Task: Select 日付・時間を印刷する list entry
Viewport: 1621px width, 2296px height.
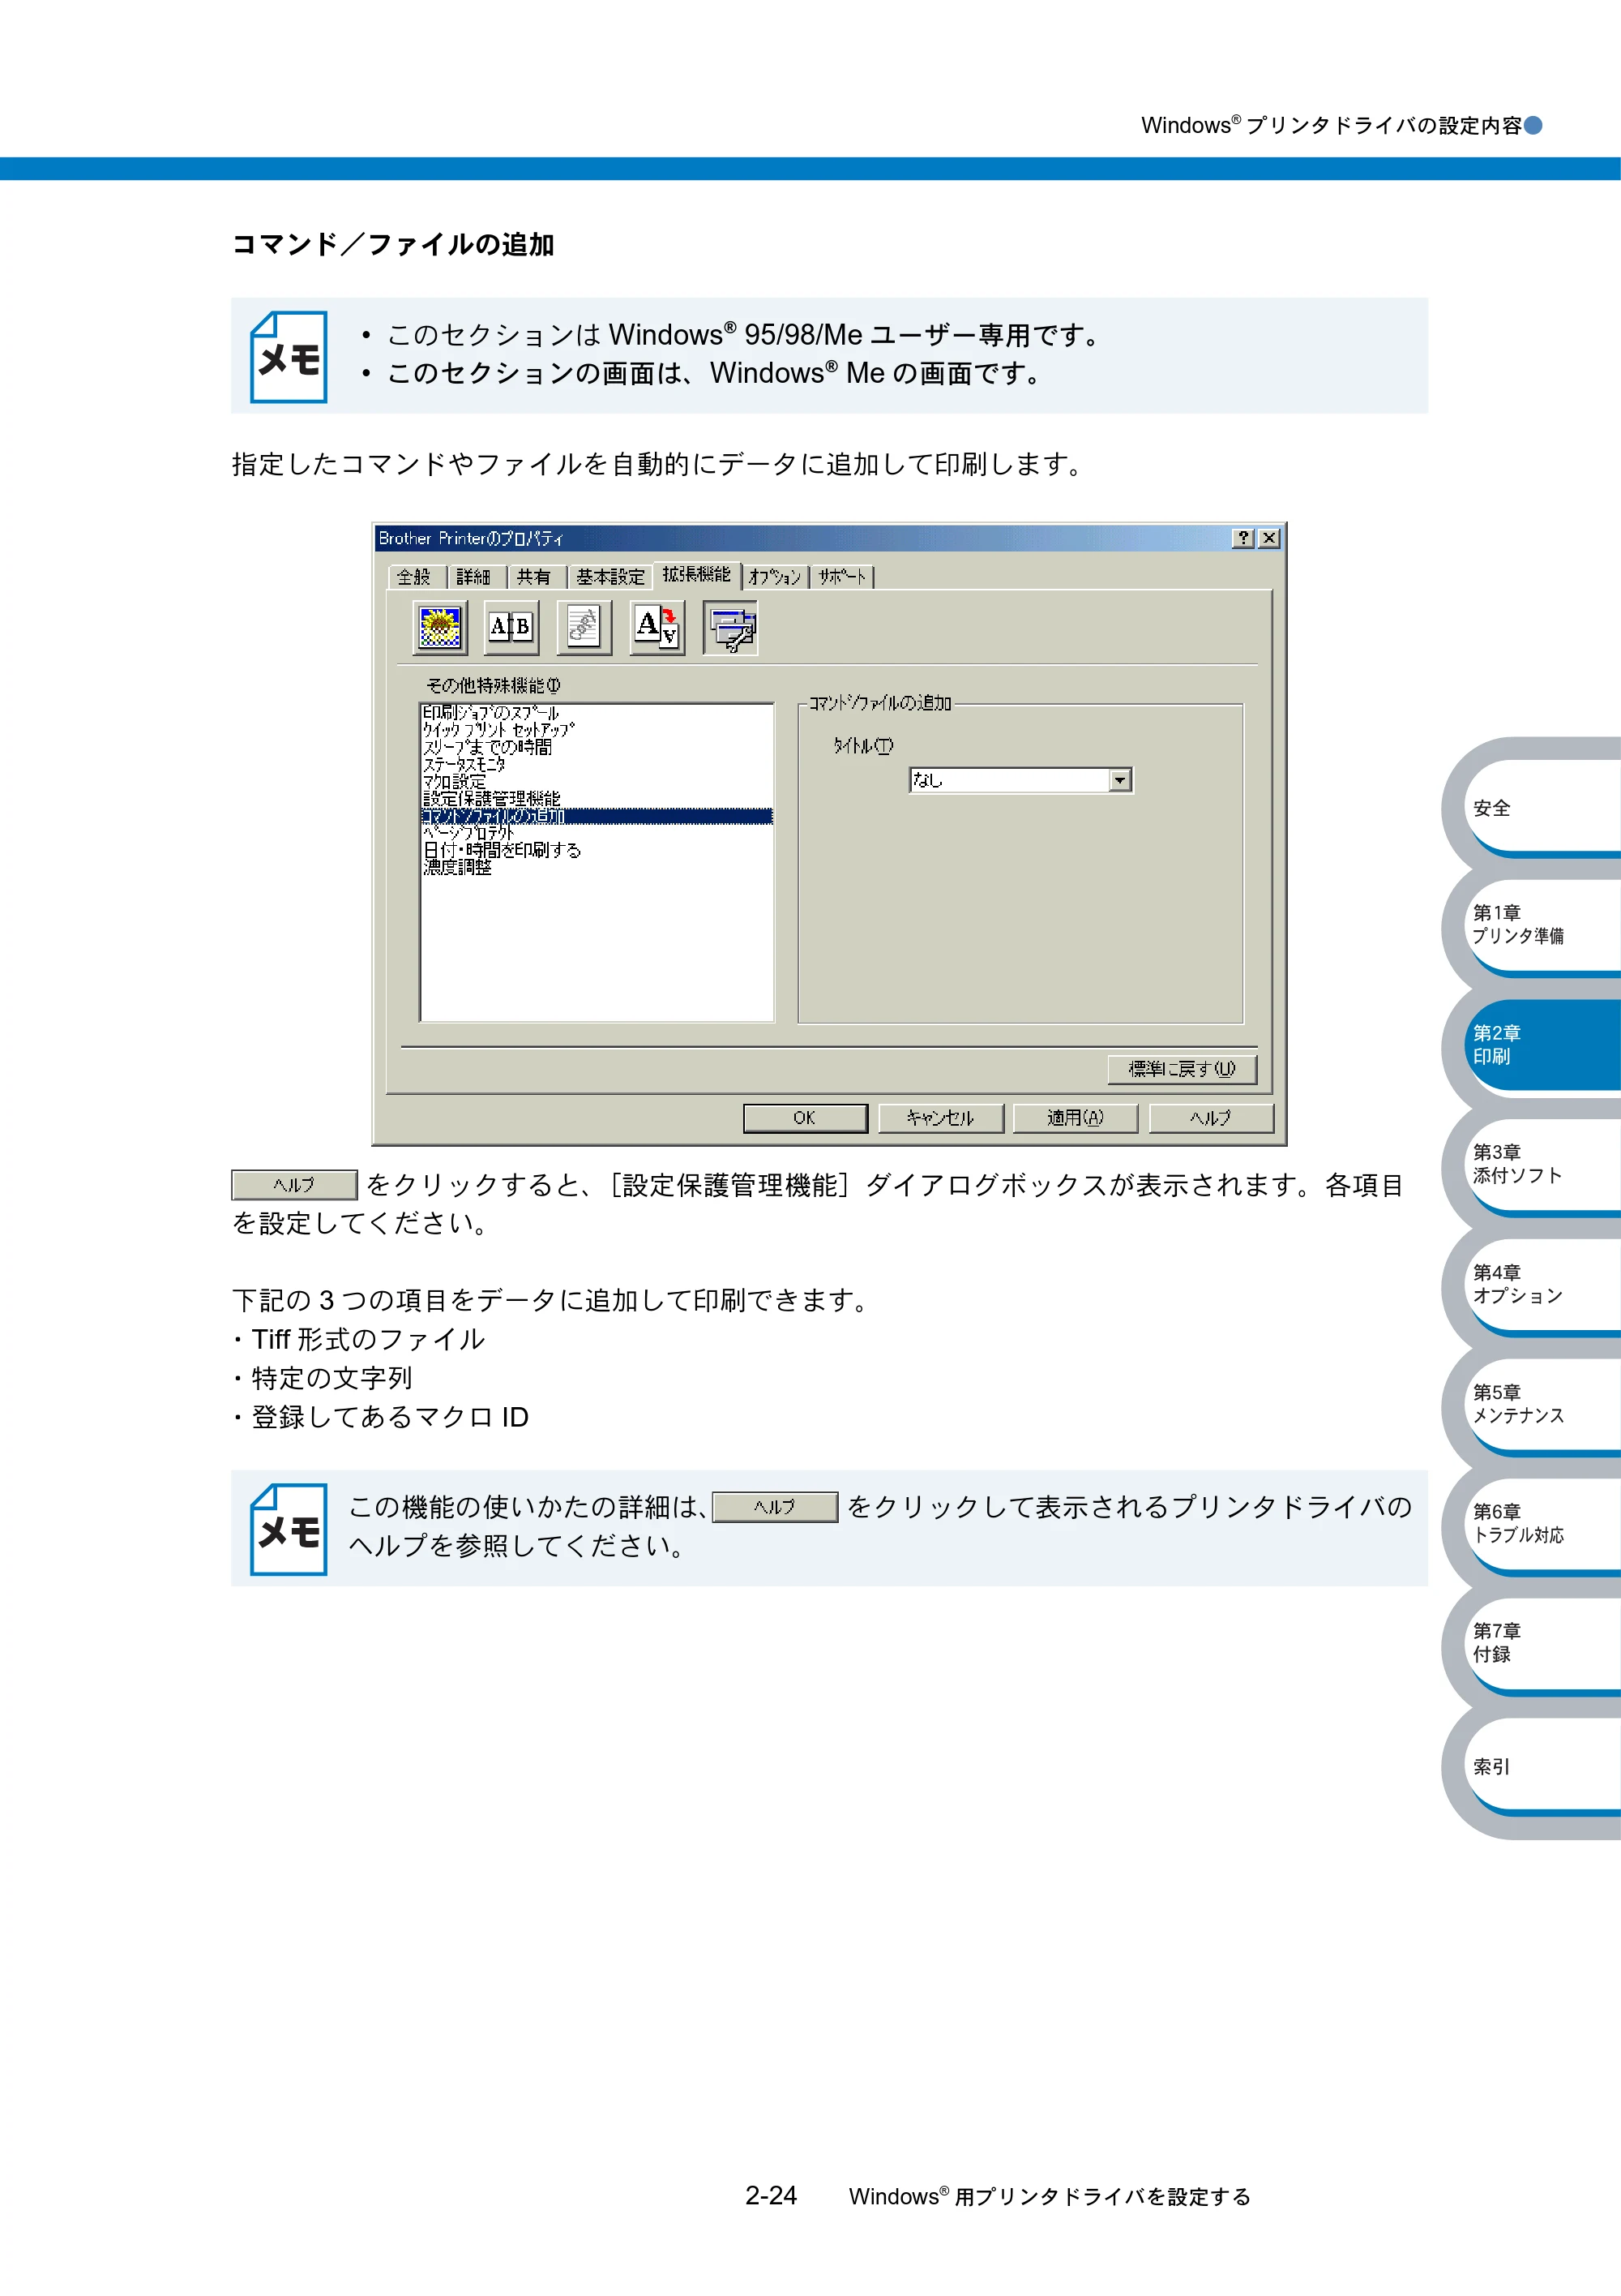Action: point(597,850)
